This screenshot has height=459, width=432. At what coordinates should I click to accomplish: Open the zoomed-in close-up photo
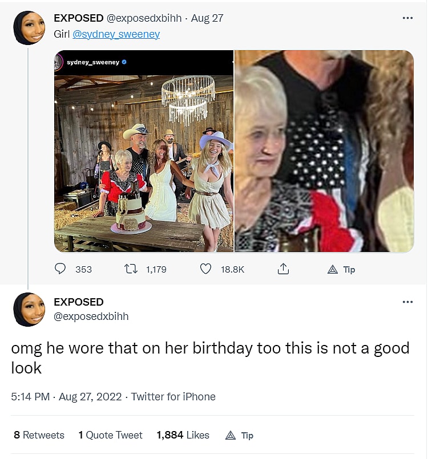(x=324, y=151)
